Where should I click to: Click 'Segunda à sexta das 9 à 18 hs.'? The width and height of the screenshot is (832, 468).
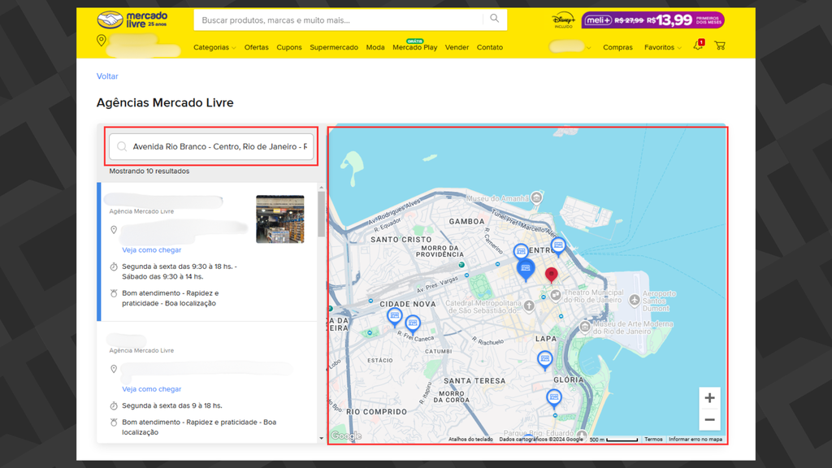[x=172, y=406]
